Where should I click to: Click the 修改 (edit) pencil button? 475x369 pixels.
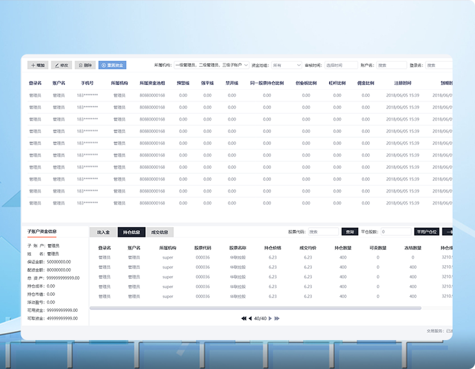point(62,65)
